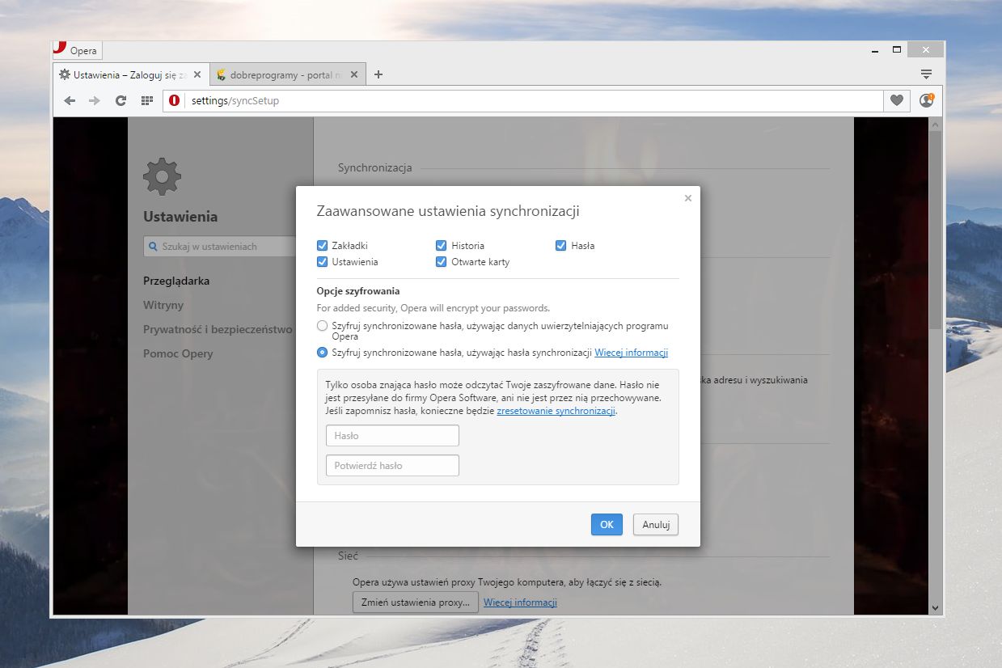Click the Potwierdź hasło field
Viewport: 1002px width, 668px height.
click(x=392, y=466)
